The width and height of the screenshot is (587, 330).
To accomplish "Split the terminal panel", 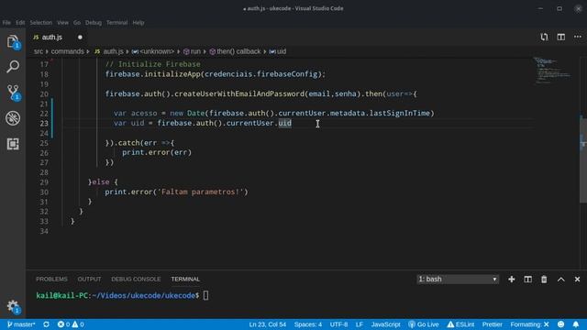I will click(528, 279).
